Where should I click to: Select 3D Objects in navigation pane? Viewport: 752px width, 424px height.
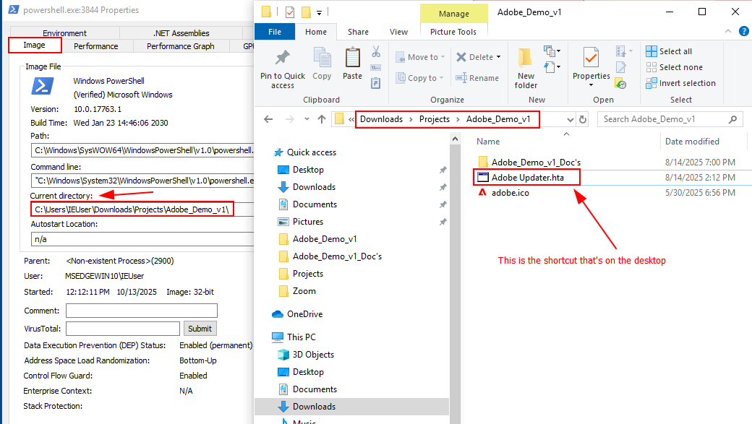(x=314, y=355)
